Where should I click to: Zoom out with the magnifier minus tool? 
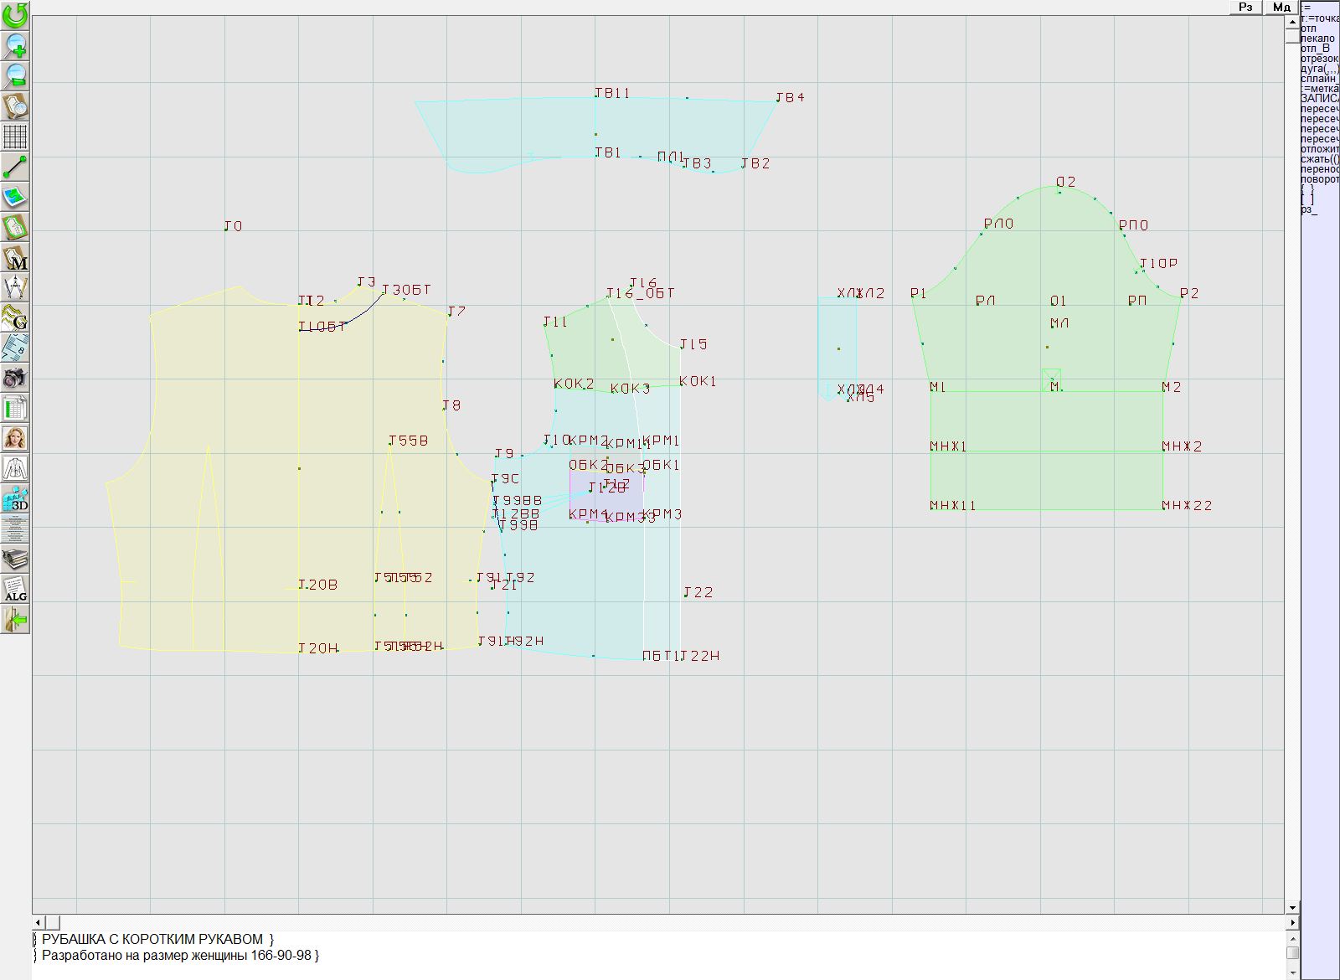click(x=15, y=75)
